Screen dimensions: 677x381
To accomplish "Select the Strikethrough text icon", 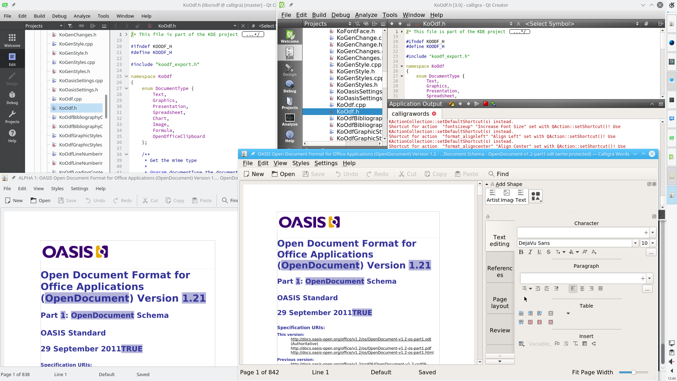I will 548,252.
